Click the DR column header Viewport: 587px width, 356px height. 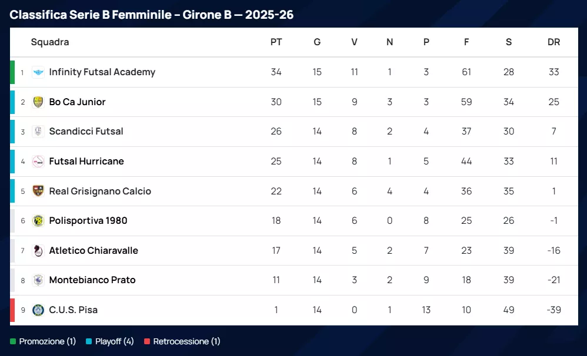(x=553, y=42)
